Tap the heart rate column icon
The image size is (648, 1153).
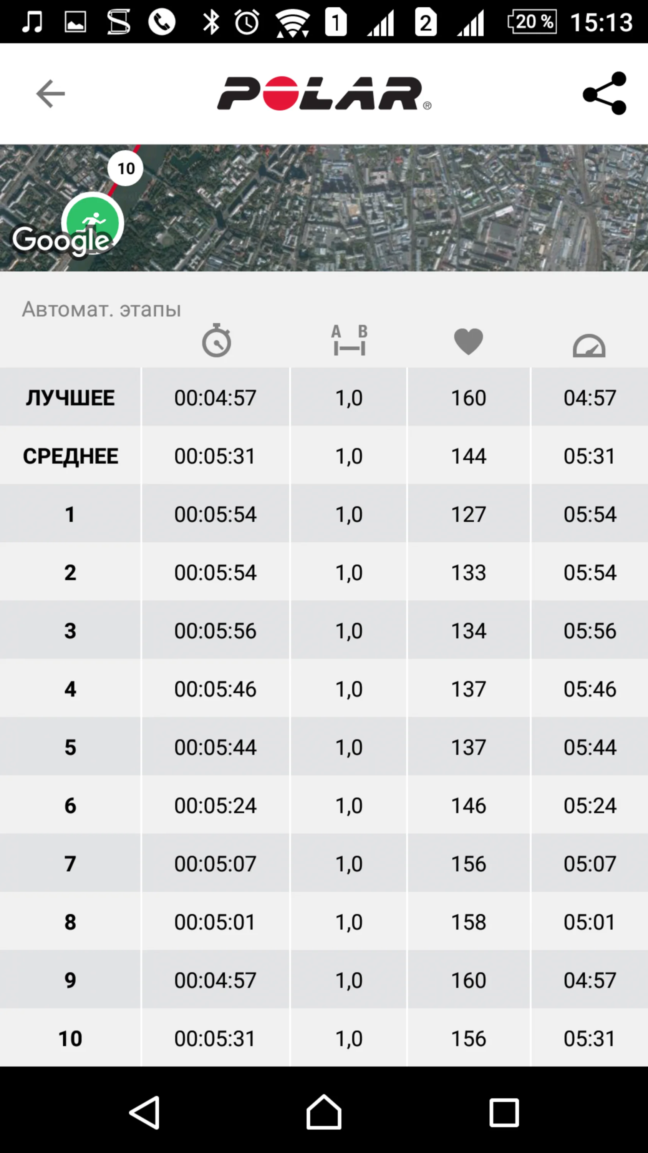pyautogui.click(x=468, y=342)
